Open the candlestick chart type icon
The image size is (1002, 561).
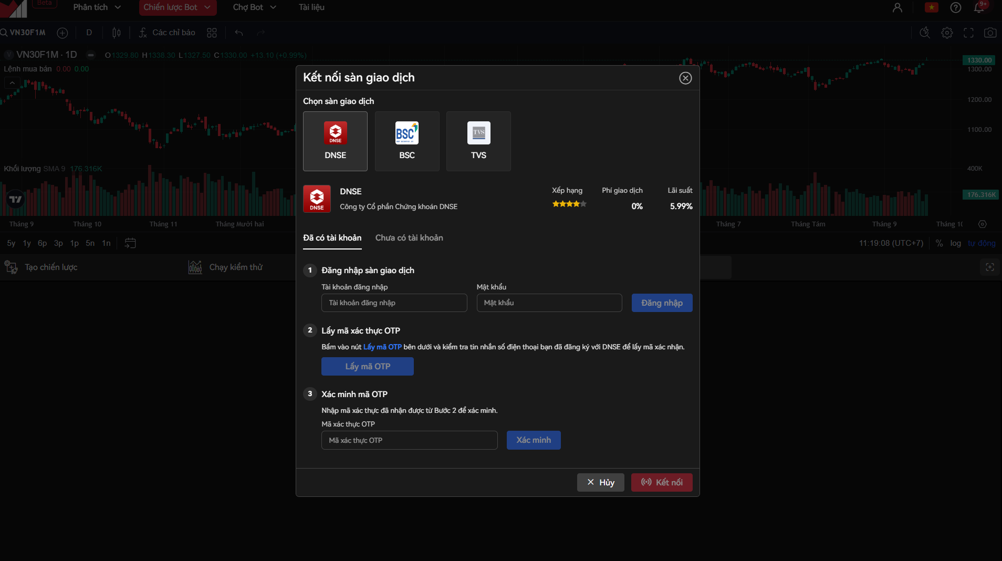(117, 33)
